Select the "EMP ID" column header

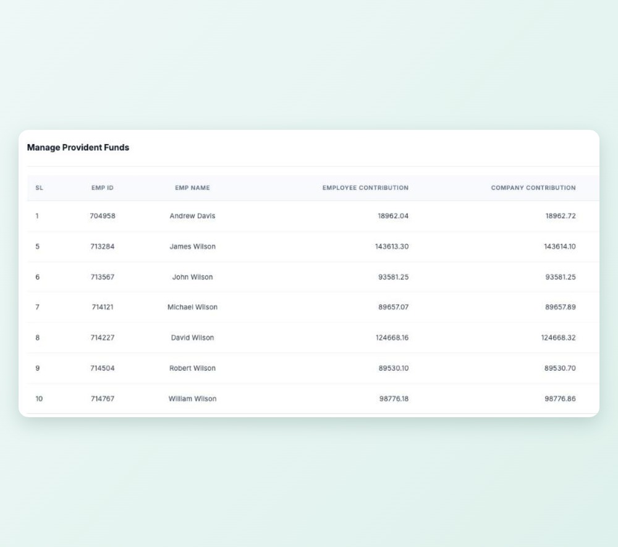point(103,188)
